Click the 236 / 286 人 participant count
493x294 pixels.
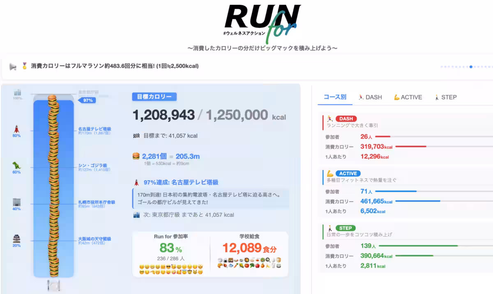click(x=171, y=259)
